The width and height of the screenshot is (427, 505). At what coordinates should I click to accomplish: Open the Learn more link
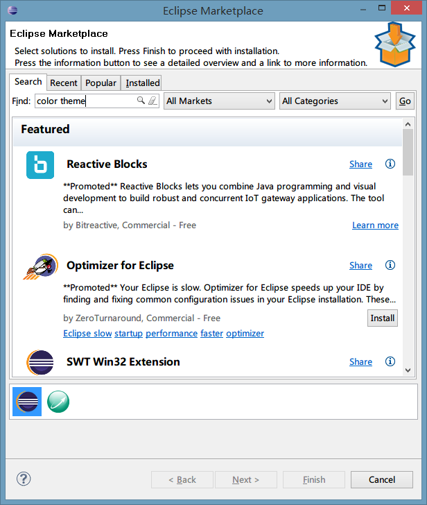[x=375, y=225]
